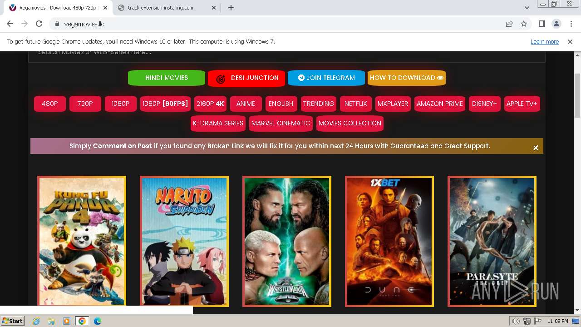
Task: Open HINDI MOVIES category
Action: [167, 78]
